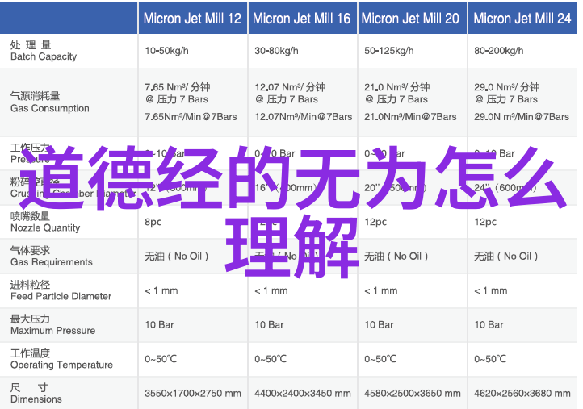583x409 pixels.
Task: Select the 50-125kg/h batch capacity cell
Action: (x=389, y=51)
